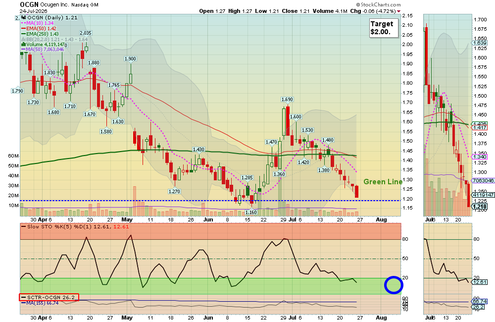Click the Nasdaq GM exchange label
Image resolution: width=495 pixels, height=322 pixels.
[x=85, y=5]
